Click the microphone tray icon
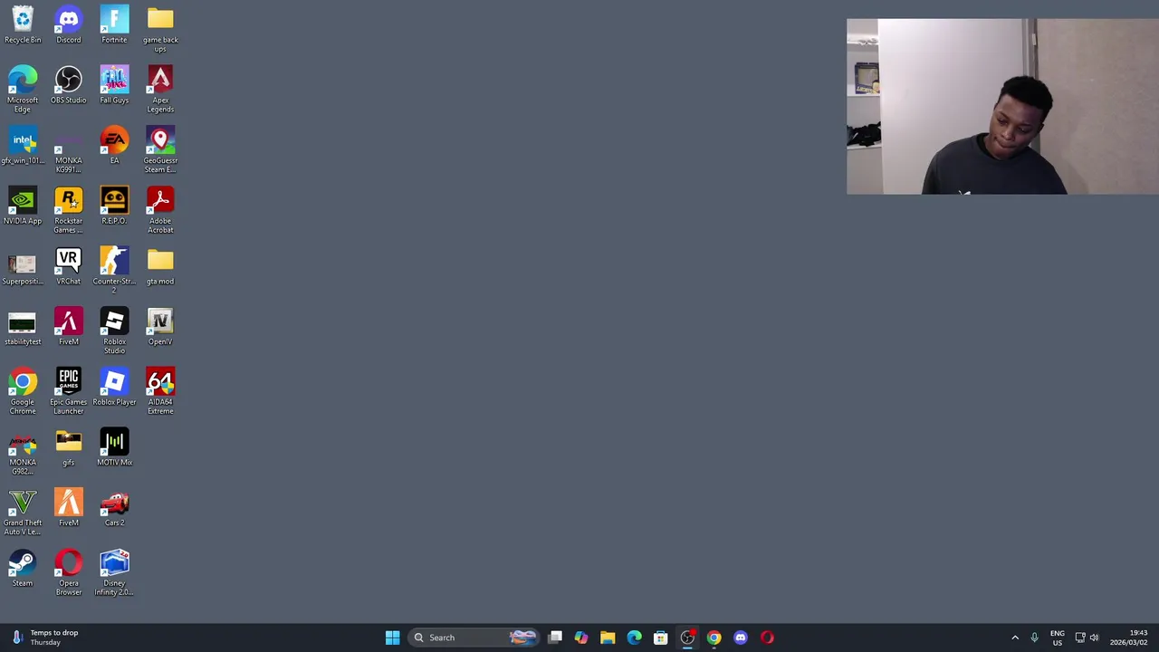Screen dimensions: 1159x652 [x=1034, y=638]
